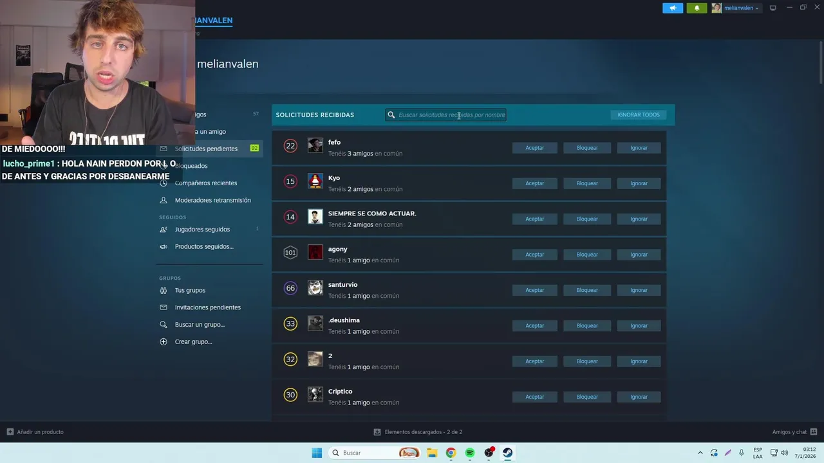Open Spotify from the taskbar
This screenshot has height=463, width=824.
[470, 453]
